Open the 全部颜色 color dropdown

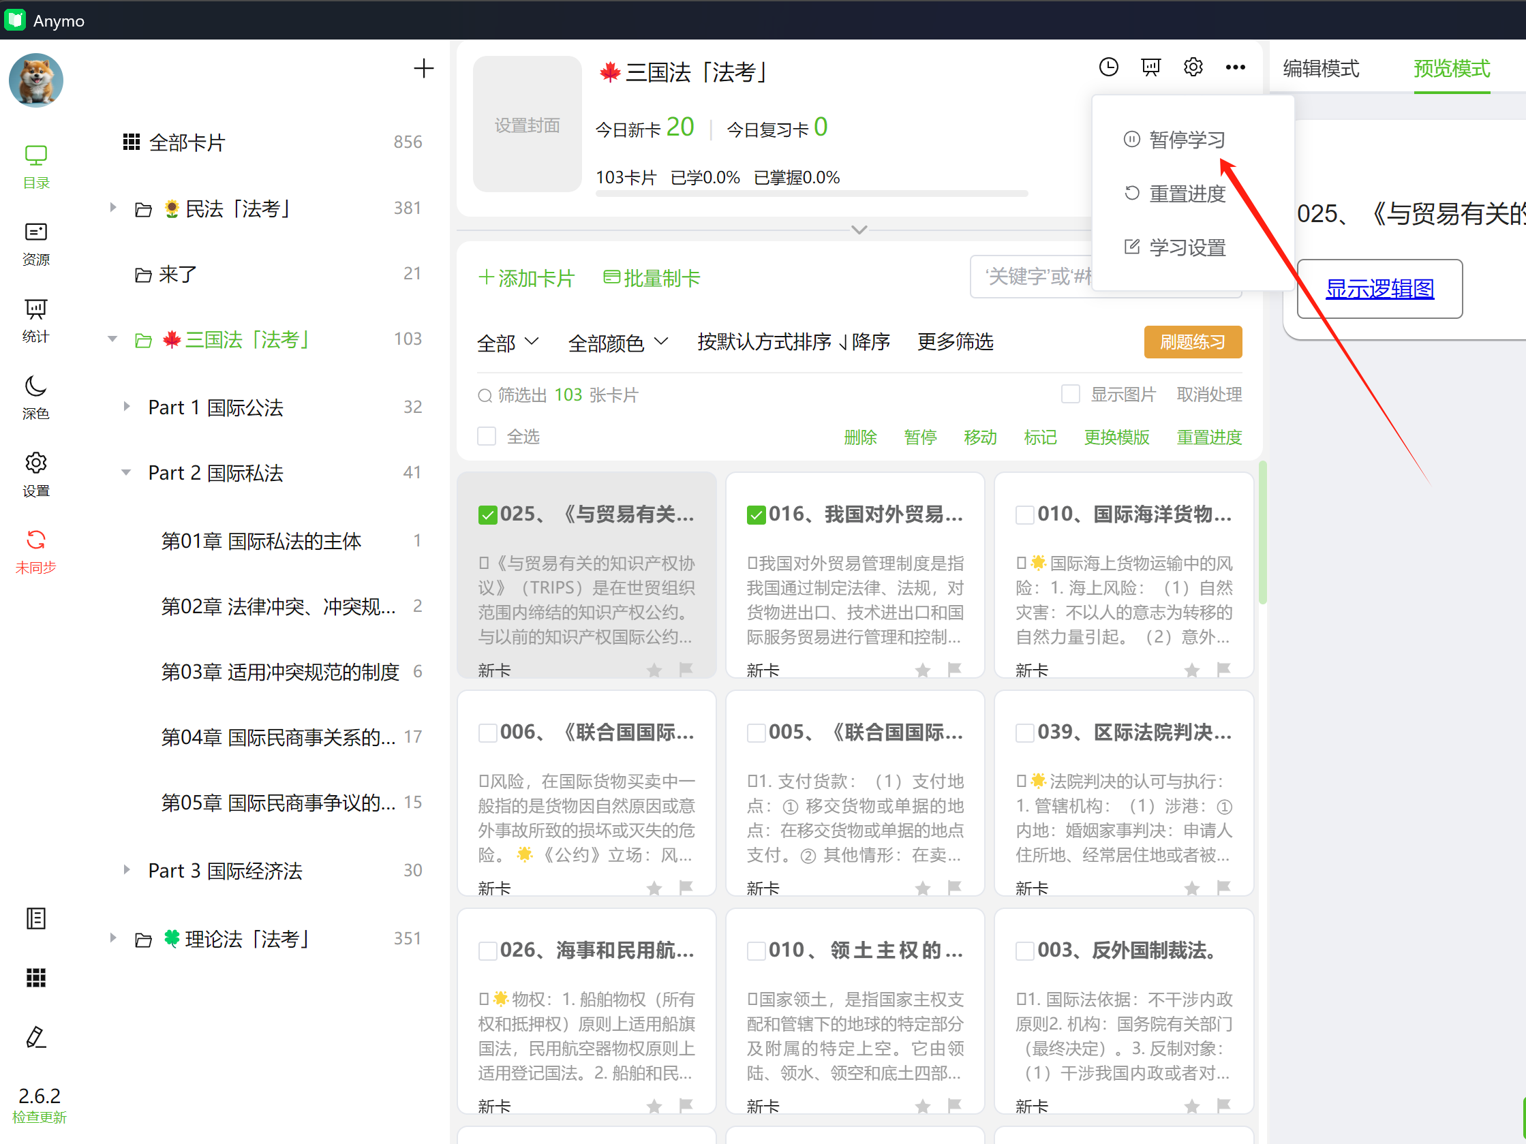click(x=618, y=342)
